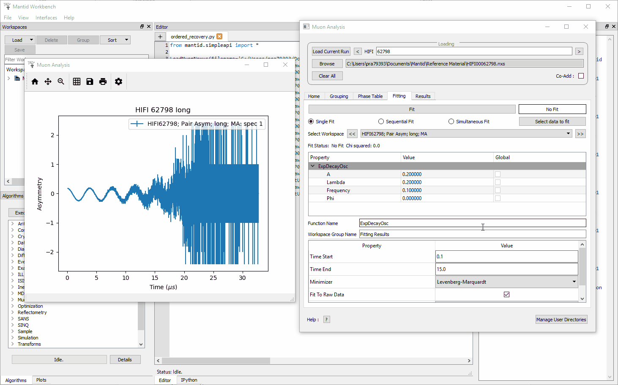Activate the Zoom magnifier tool

[x=61, y=81]
